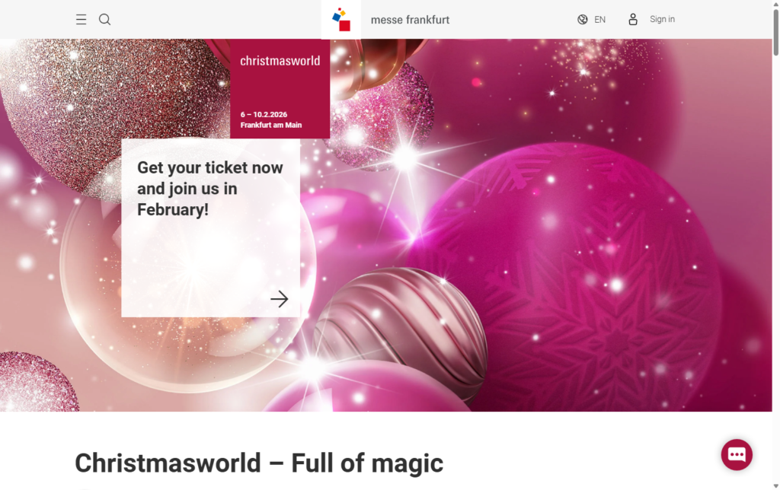This screenshot has height=490, width=780.
Task: Open the christmasworld logo tile
Action: click(280, 88)
